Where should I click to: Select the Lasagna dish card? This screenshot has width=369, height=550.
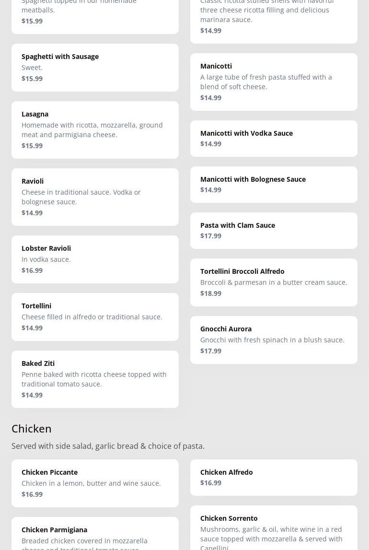tap(95, 129)
